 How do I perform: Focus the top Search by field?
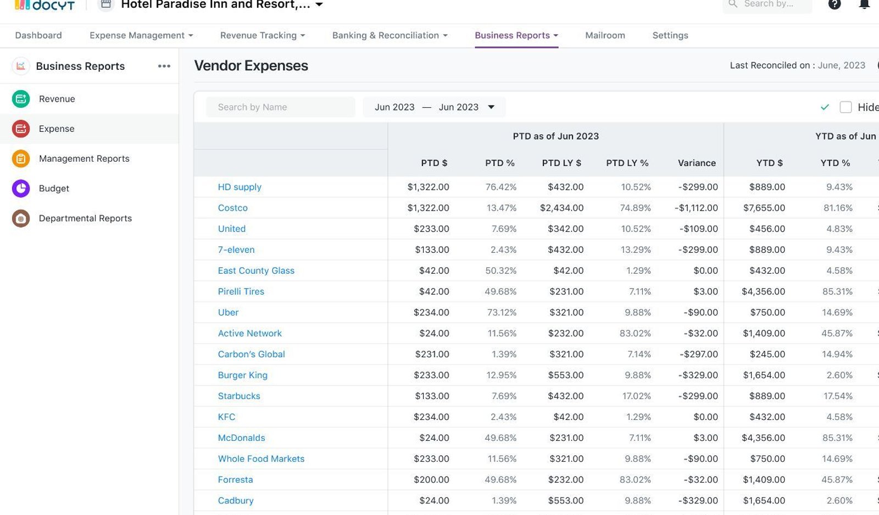point(767,4)
